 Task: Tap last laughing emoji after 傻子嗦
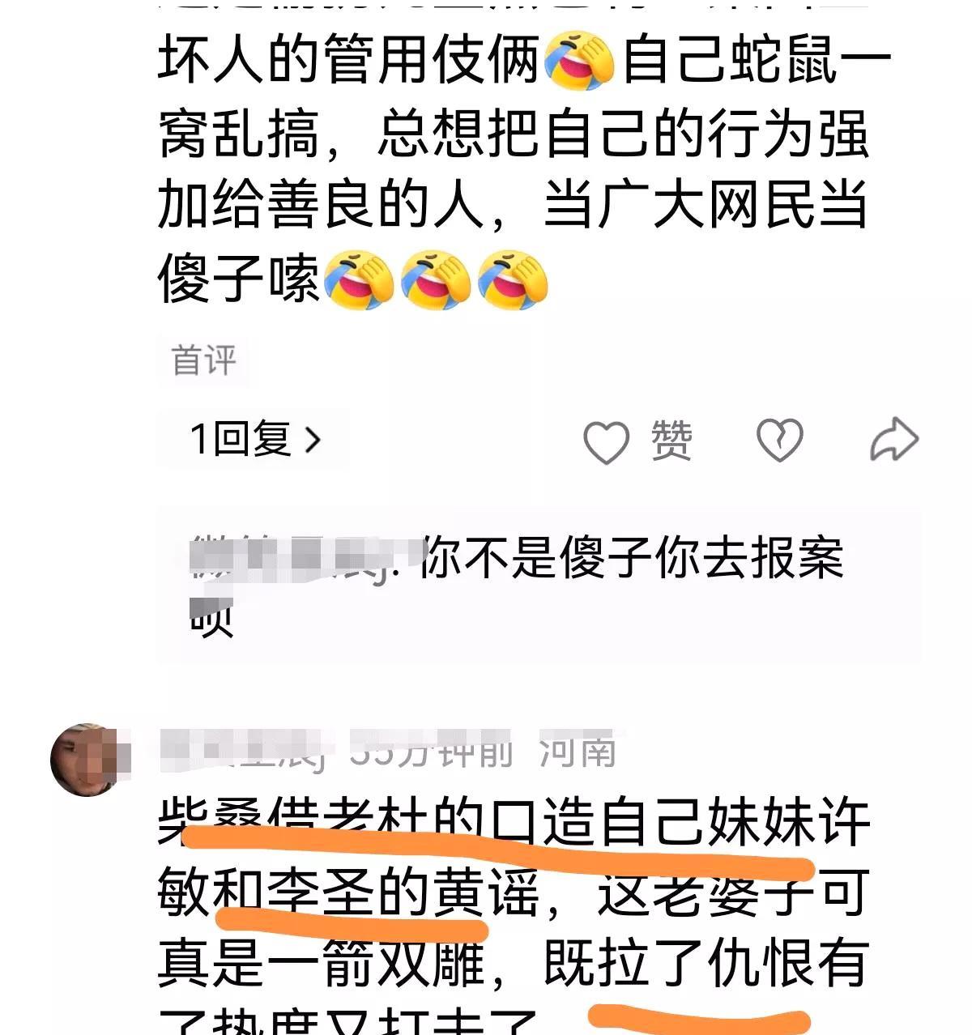pos(514,279)
